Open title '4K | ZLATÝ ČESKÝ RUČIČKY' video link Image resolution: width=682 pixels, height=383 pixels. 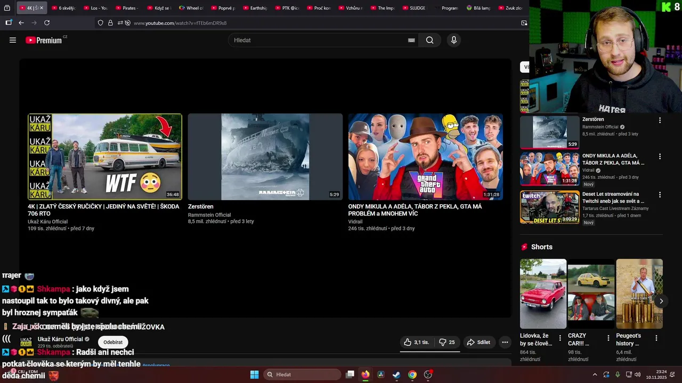[x=103, y=210]
